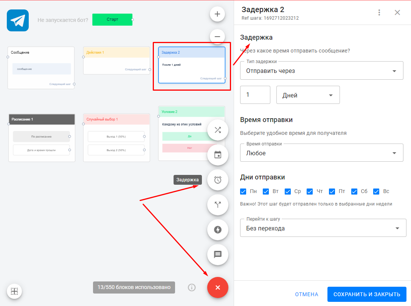Click the delay number input field
Viewport: 411px width, 306px height.
pos(255,95)
